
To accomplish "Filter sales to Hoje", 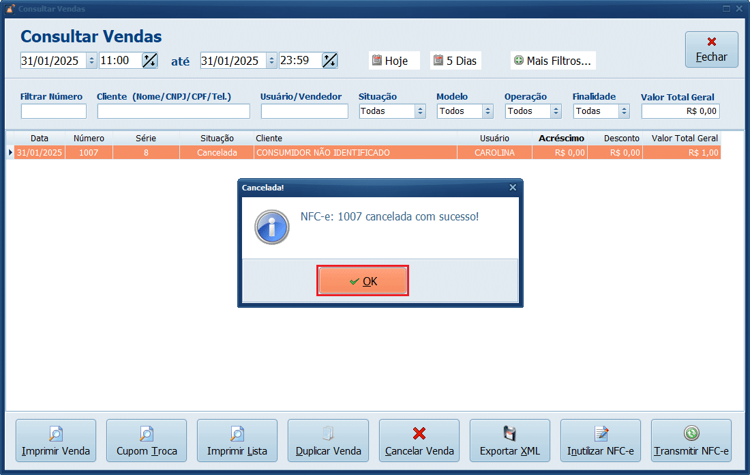I will pyautogui.click(x=394, y=60).
